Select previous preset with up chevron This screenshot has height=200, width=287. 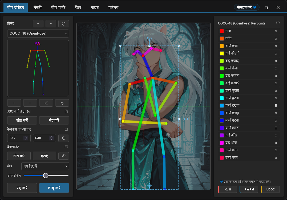[38, 24]
